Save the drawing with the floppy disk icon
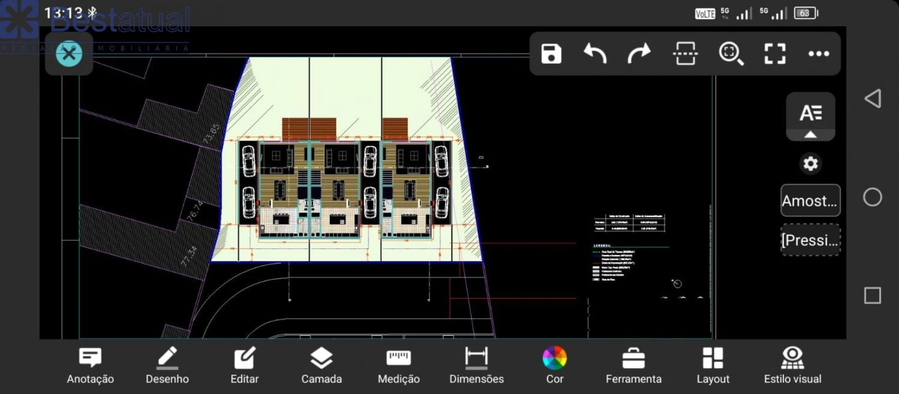 [x=551, y=54]
